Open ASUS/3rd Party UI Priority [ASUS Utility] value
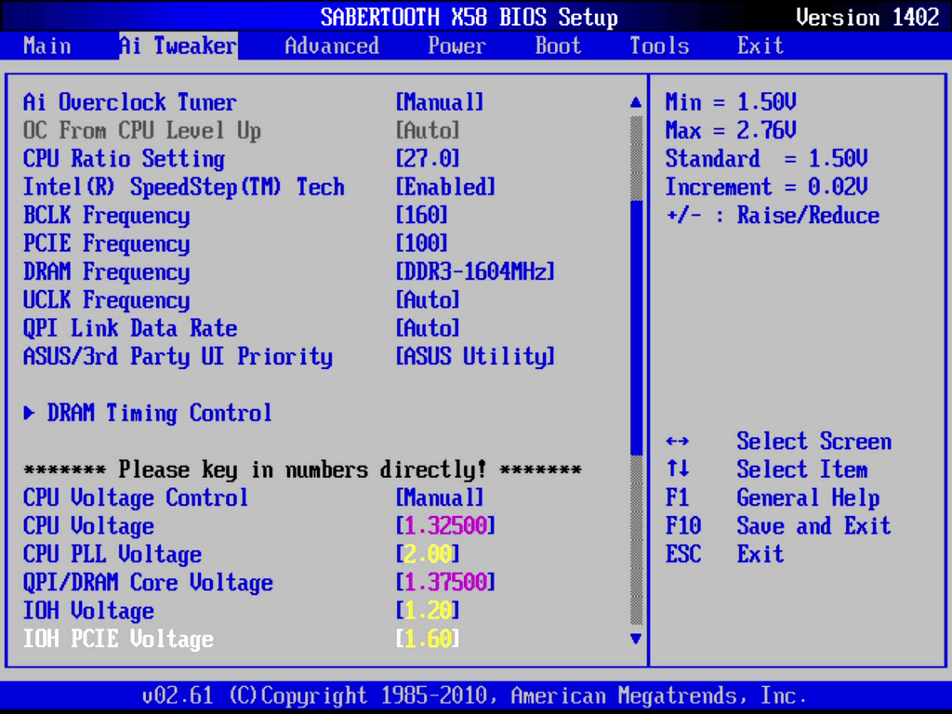This screenshot has width=952, height=714. pos(475,356)
